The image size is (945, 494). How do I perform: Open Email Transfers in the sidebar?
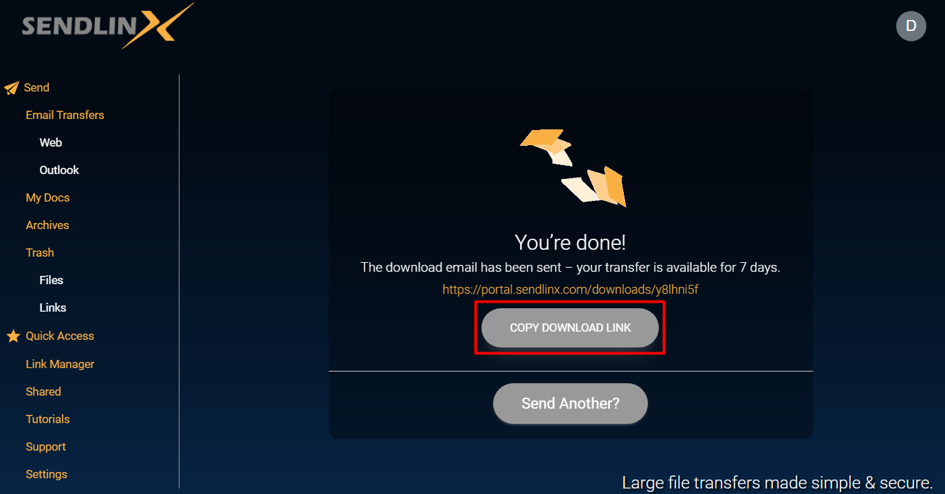tap(65, 115)
